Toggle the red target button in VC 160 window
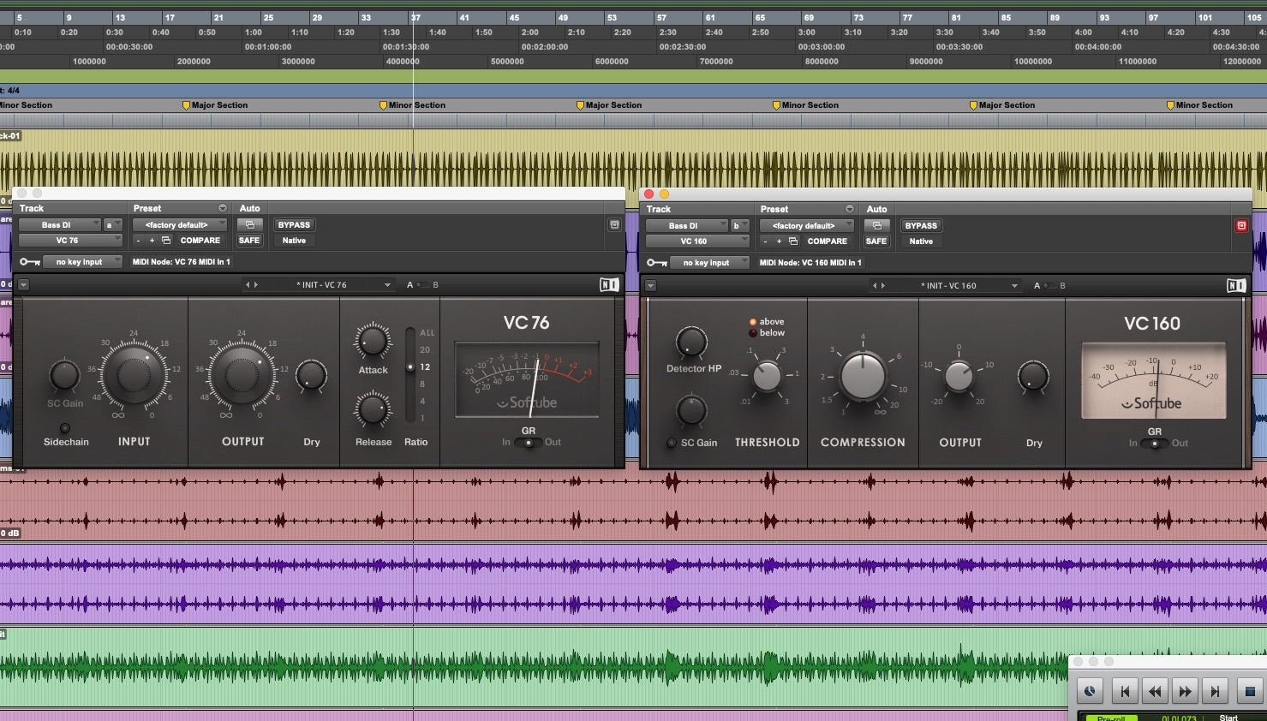1267x721 pixels. pos(1241,226)
